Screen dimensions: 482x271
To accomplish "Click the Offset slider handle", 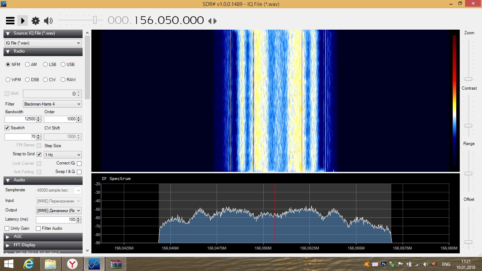I will tap(468, 242).
